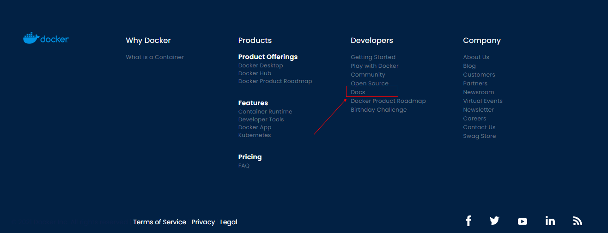Click the YouTube icon

tap(522, 221)
